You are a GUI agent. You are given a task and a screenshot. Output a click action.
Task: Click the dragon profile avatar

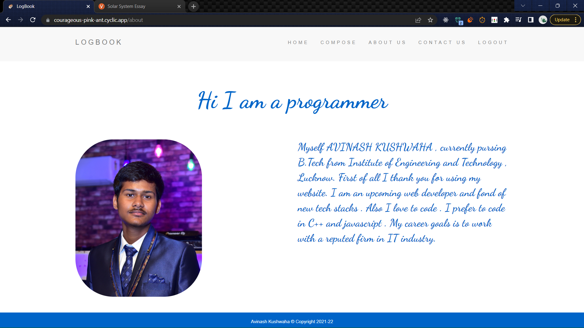[543, 20]
